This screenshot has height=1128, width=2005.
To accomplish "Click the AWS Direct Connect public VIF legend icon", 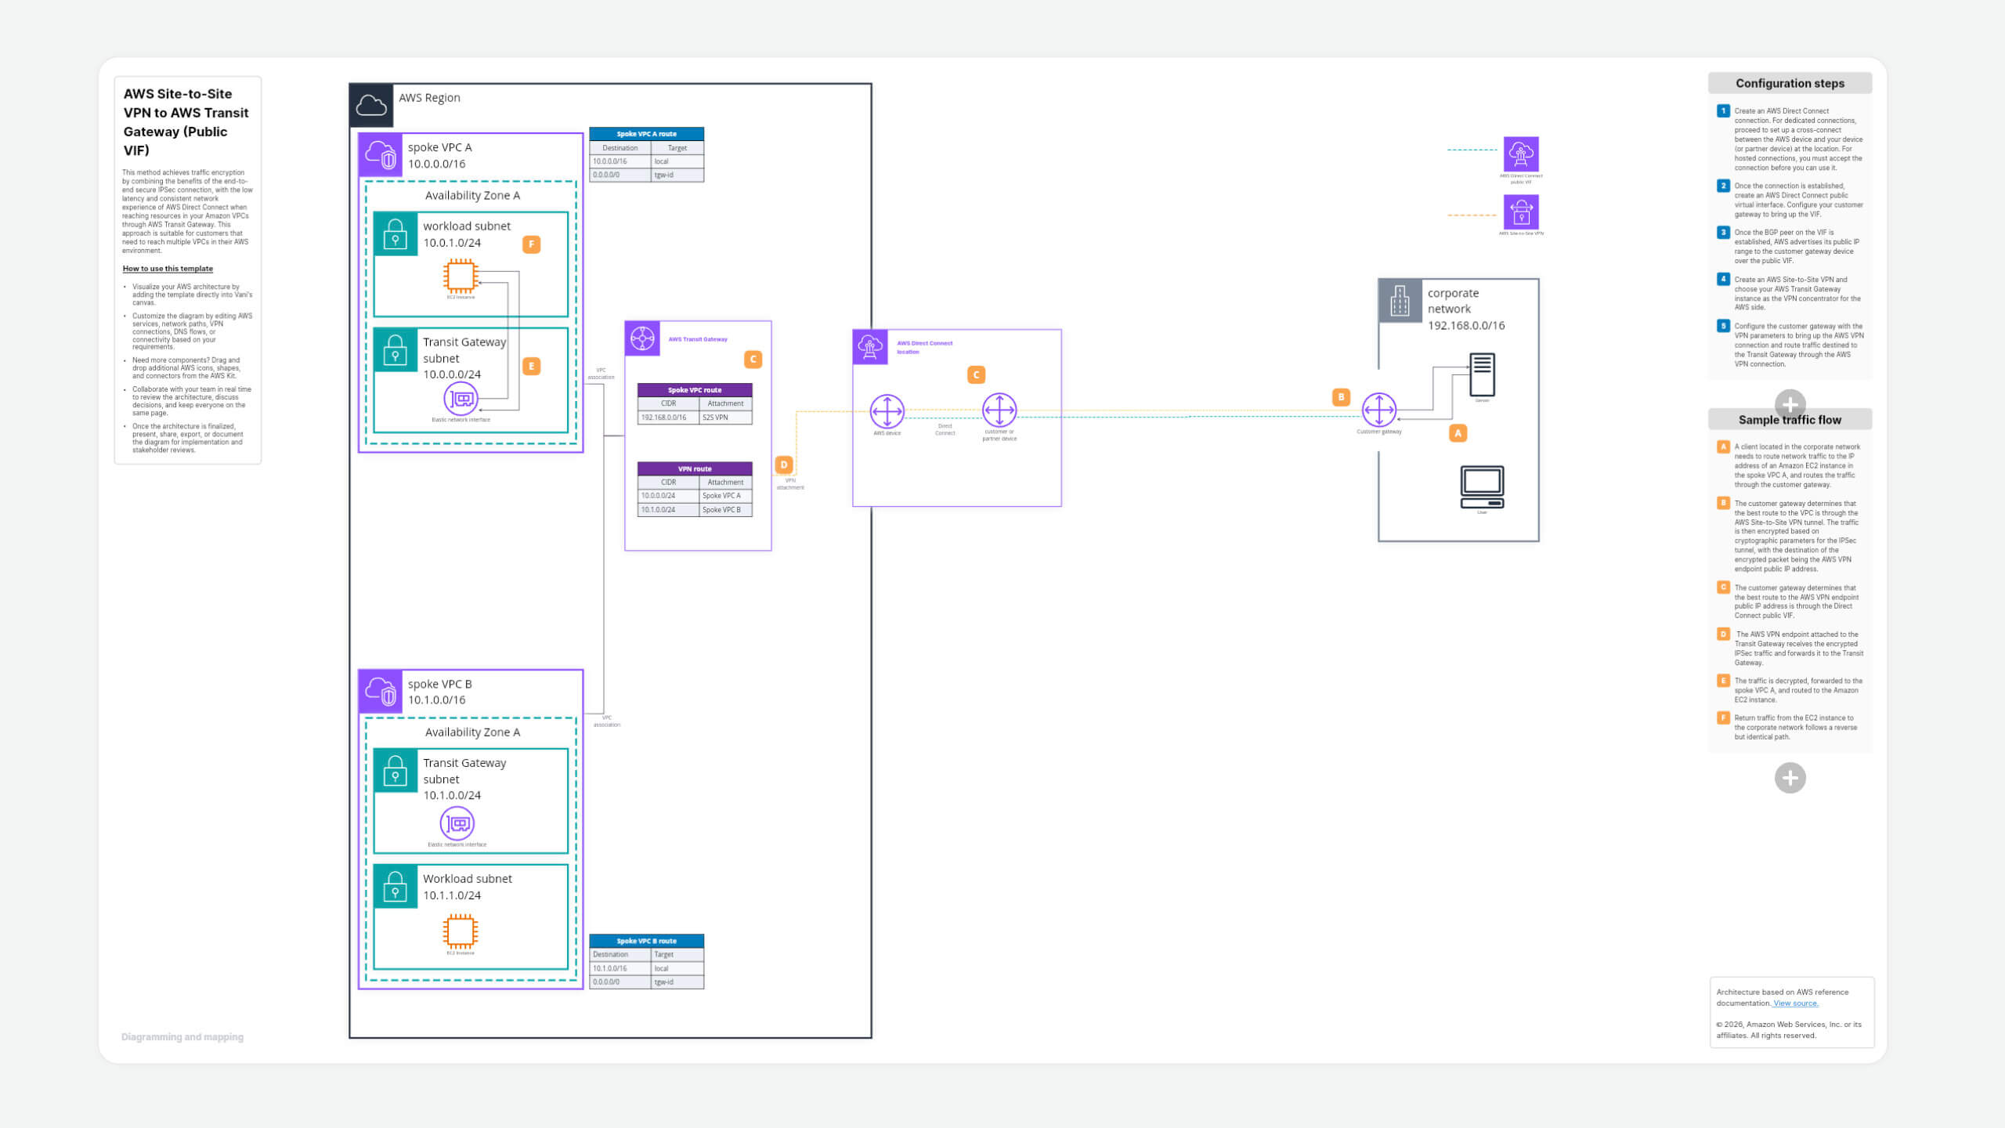I will coord(1521,154).
